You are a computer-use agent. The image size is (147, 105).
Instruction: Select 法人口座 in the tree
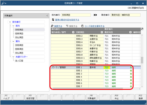coord(29,61)
